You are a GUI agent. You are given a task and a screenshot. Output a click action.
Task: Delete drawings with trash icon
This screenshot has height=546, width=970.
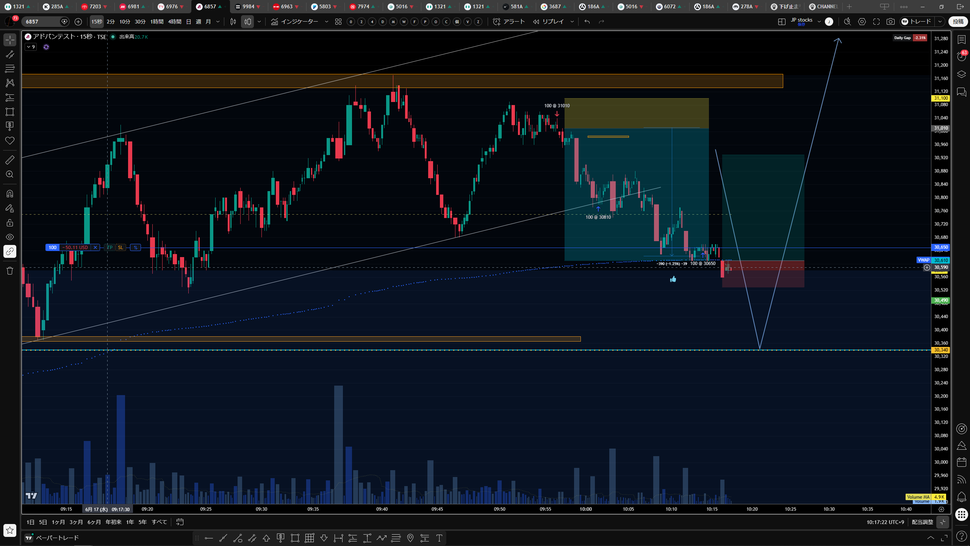(x=10, y=271)
